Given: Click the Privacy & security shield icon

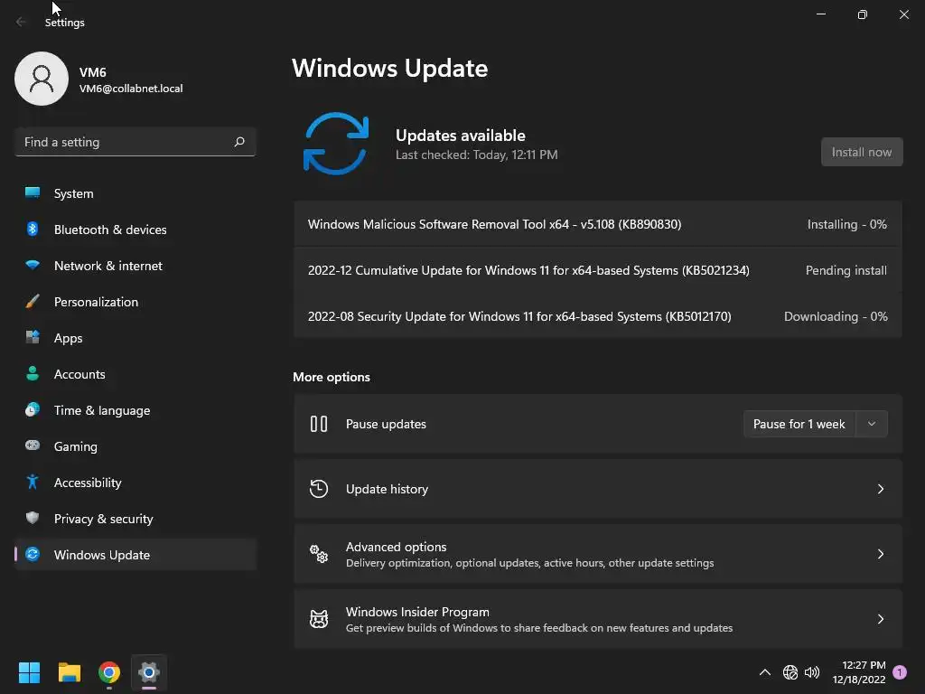Looking at the screenshot, I should [33, 518].
